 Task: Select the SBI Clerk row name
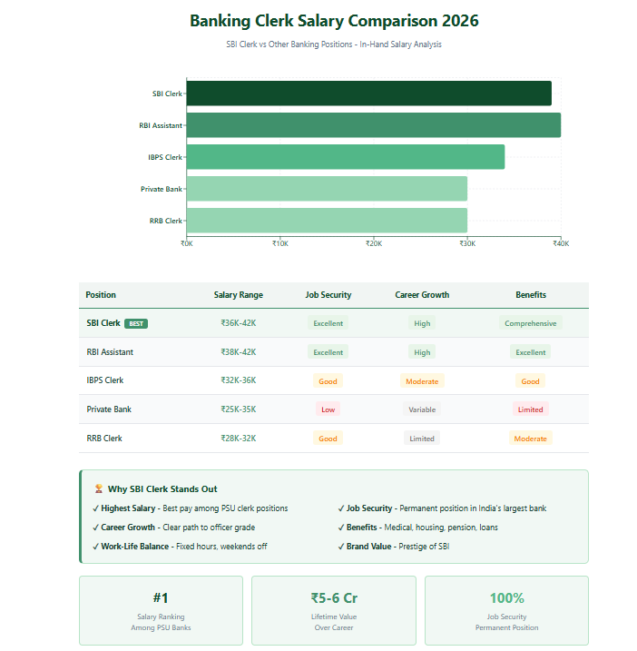click(103, 323)
